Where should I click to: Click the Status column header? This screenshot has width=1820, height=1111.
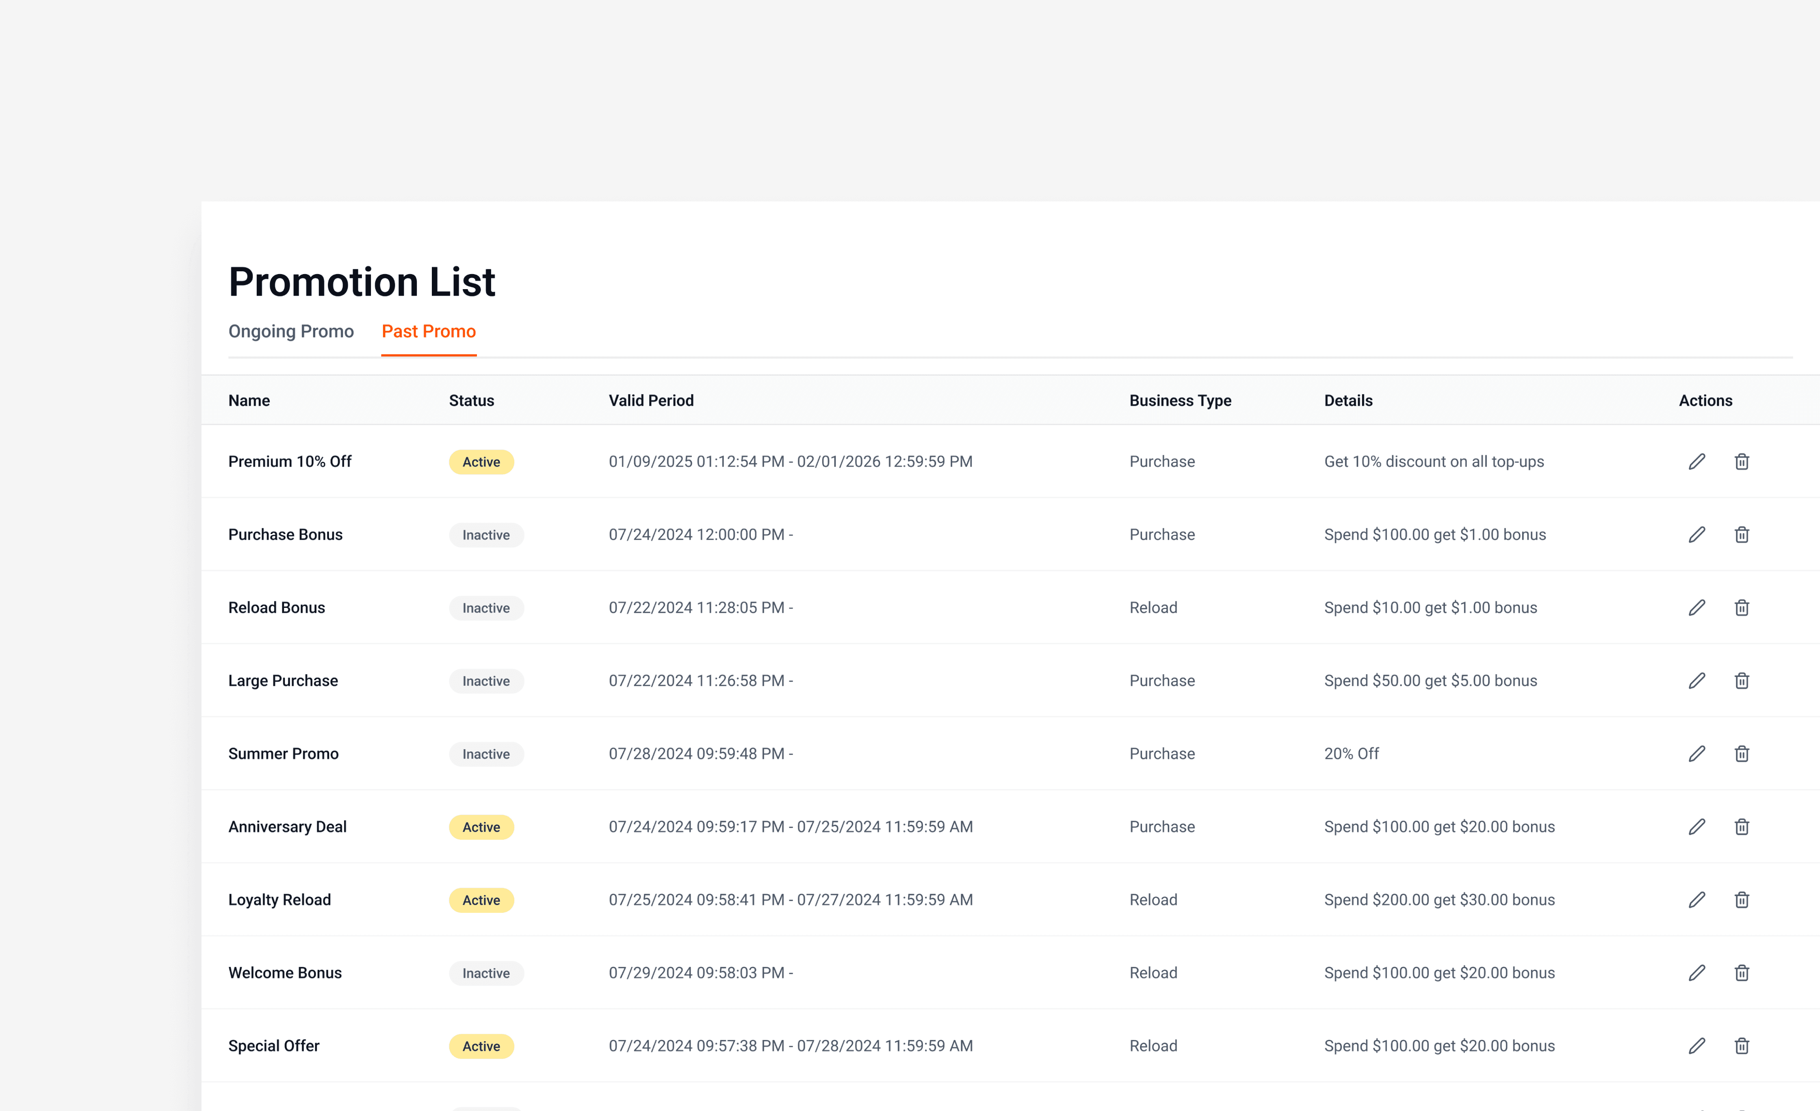click(x=471, y=401)
